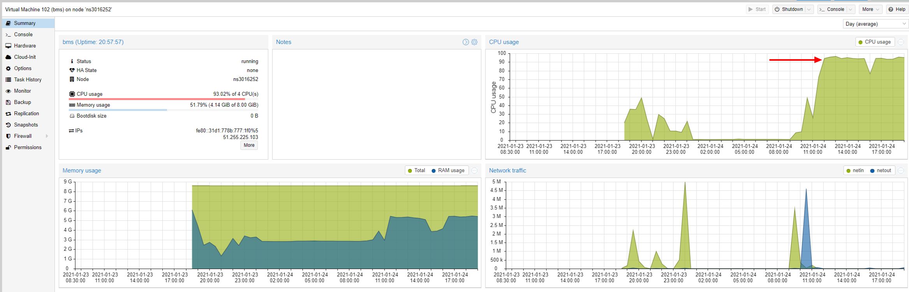Open the Backup section
Viewport: 909px width, 292px height.
(x=22, y=102)
